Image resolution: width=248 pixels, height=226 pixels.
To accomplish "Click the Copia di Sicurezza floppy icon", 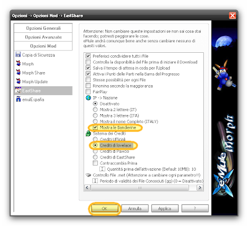I will point(18,55).
